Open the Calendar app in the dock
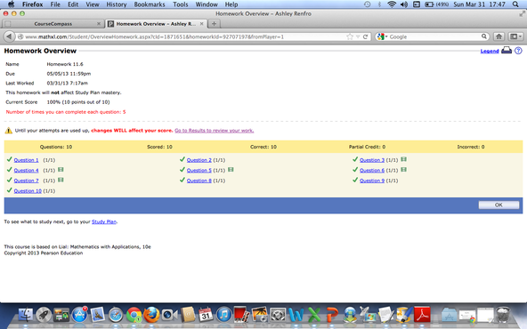The width and height of the screenshot is (527, 329). 206,315
